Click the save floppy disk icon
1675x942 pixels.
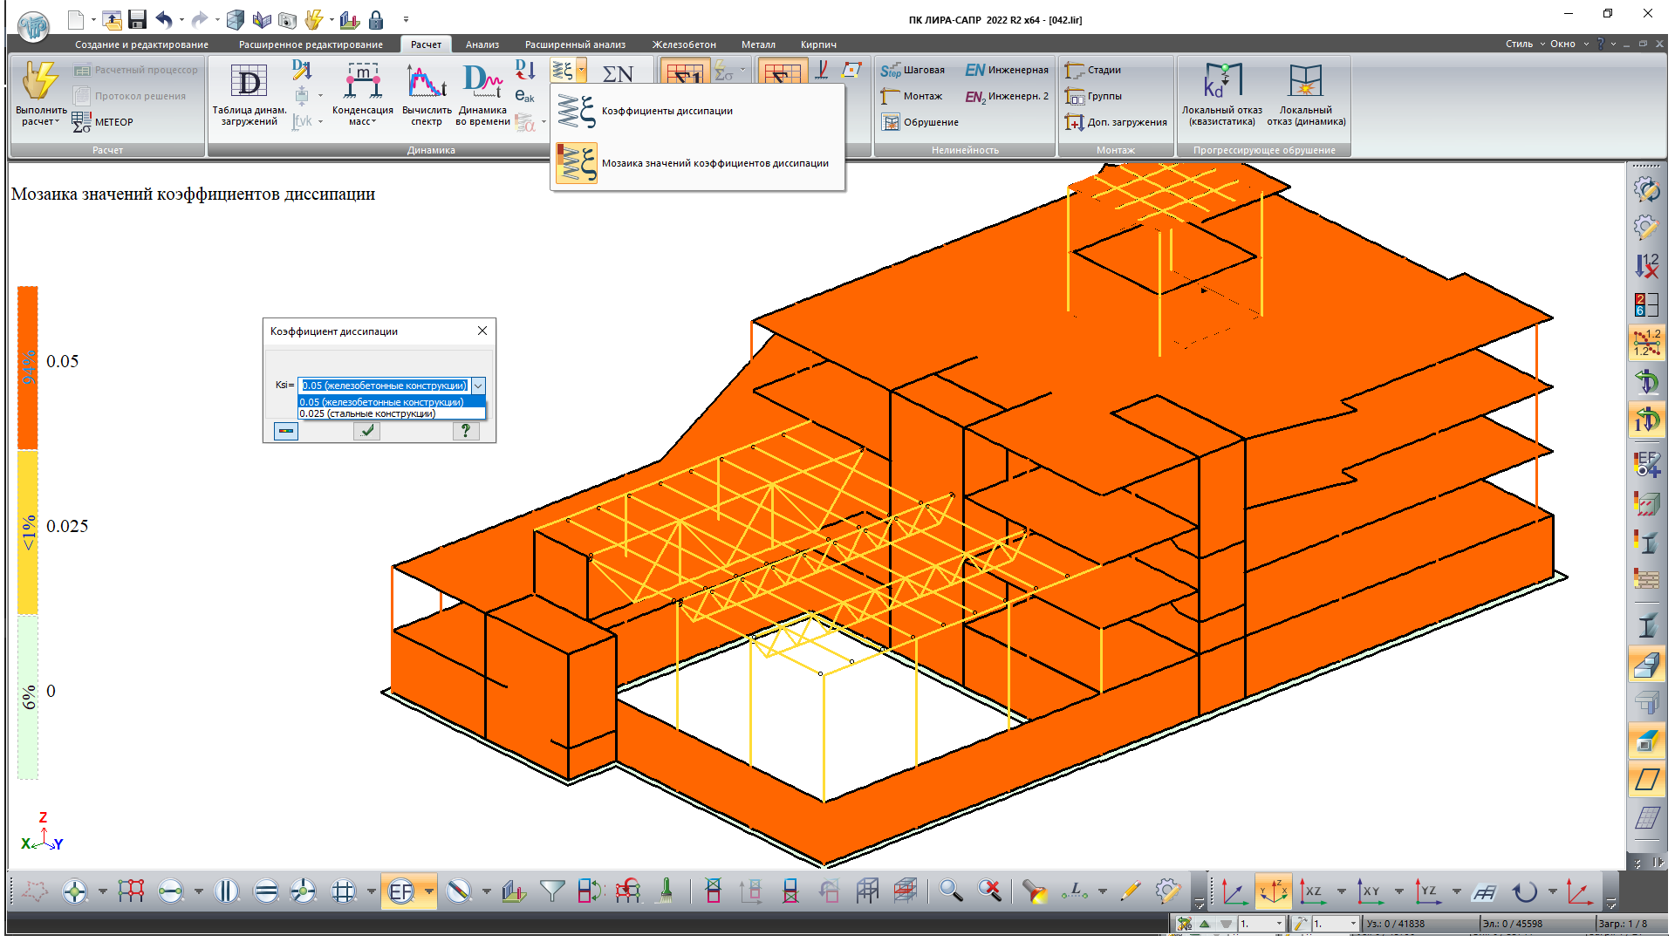[137, 19]
